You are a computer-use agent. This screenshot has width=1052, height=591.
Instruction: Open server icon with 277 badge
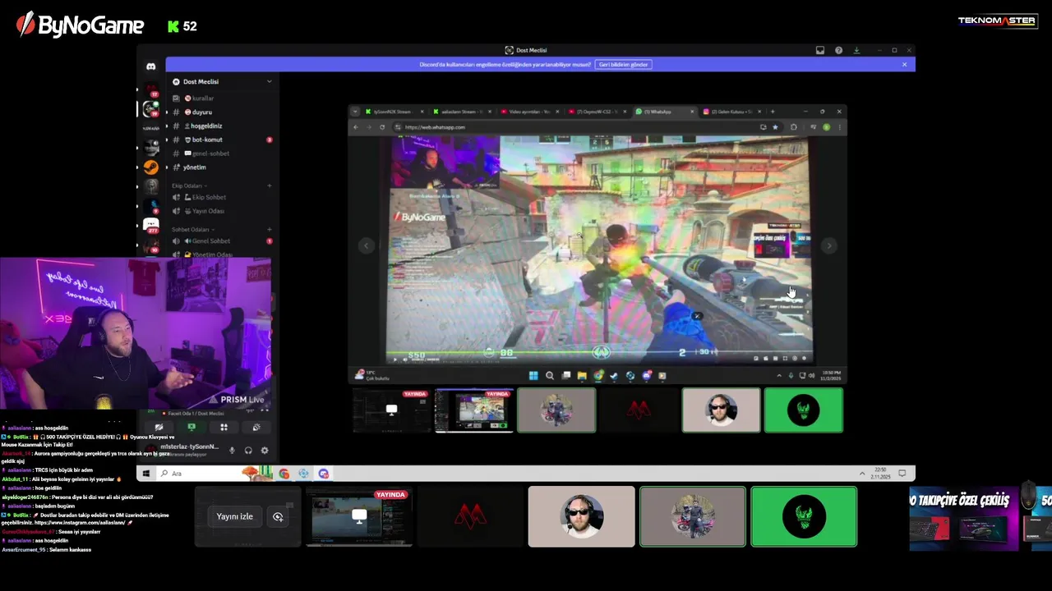point(150,225)
